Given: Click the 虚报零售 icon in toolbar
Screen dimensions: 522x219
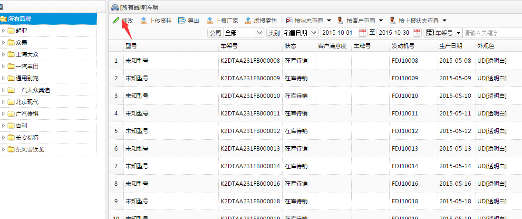Looking at the screenshot, I should (248, 20).
